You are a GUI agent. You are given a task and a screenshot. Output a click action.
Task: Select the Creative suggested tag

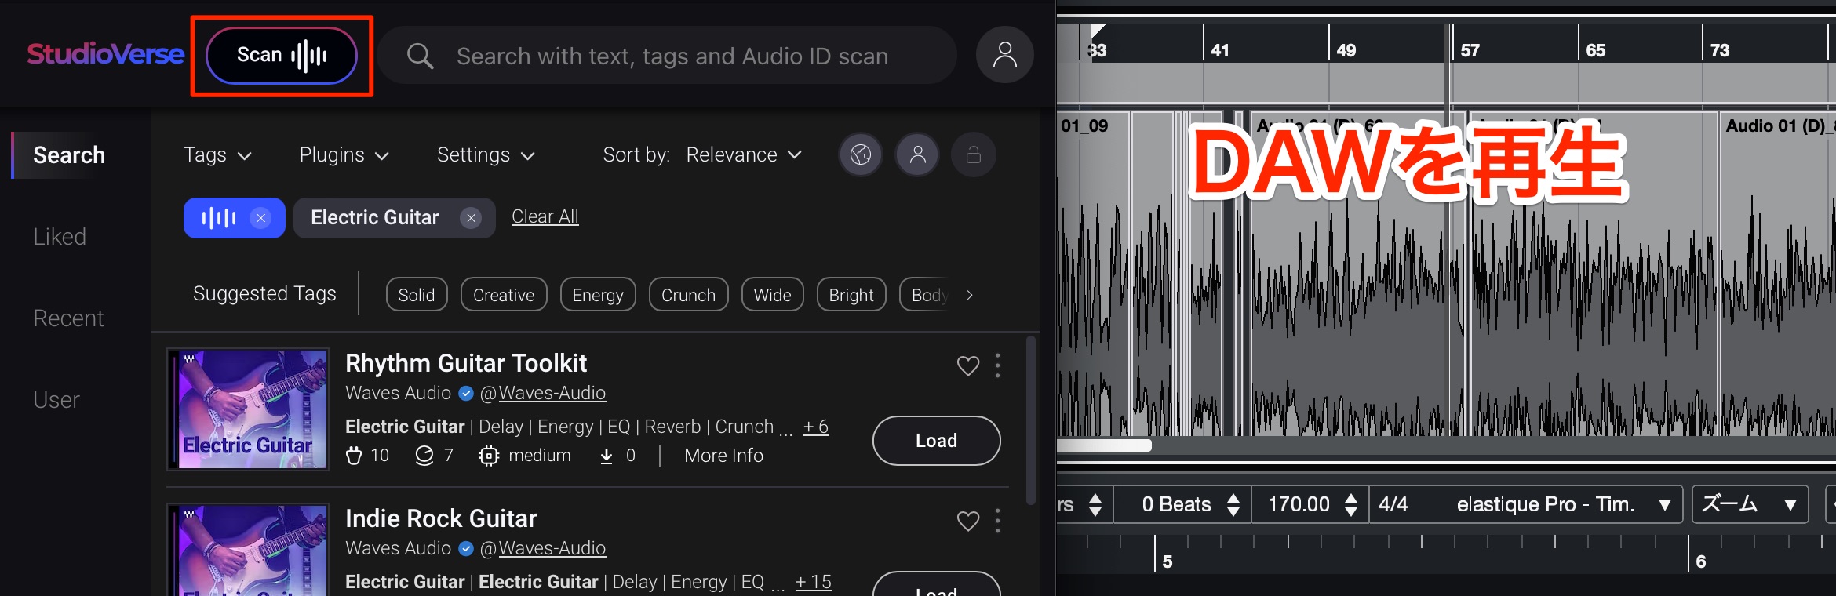[x=504, y=295]
